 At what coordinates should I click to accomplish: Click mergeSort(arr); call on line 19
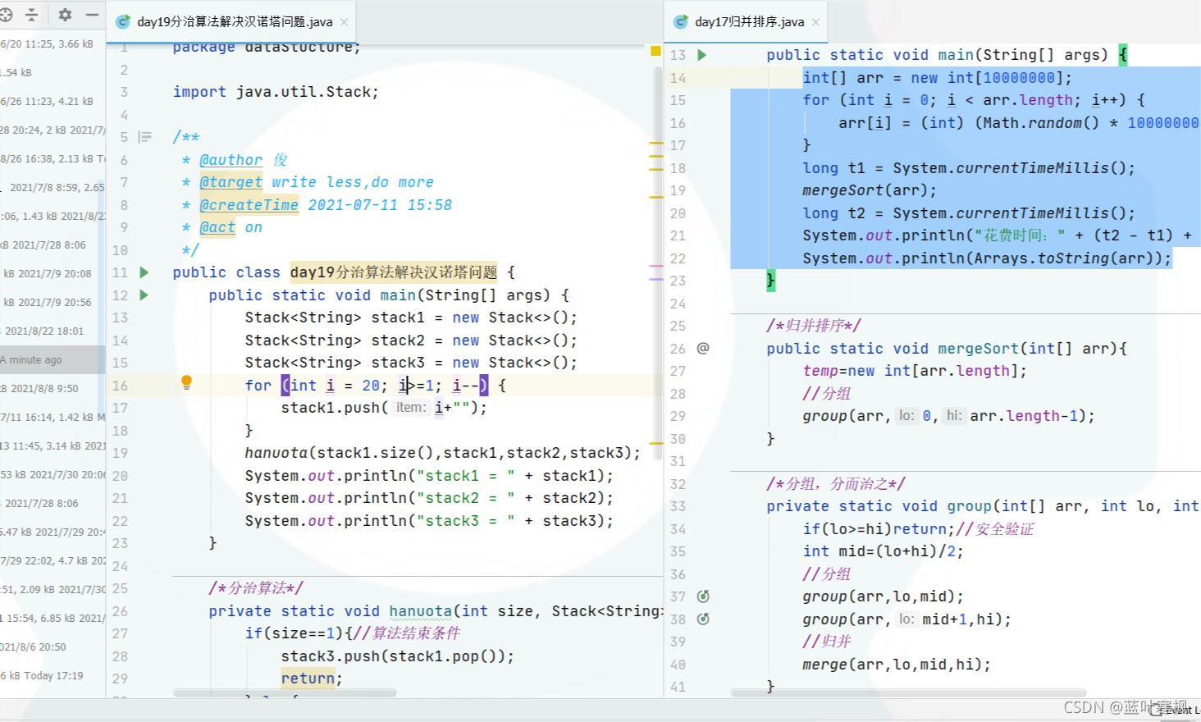coord(870,190)
